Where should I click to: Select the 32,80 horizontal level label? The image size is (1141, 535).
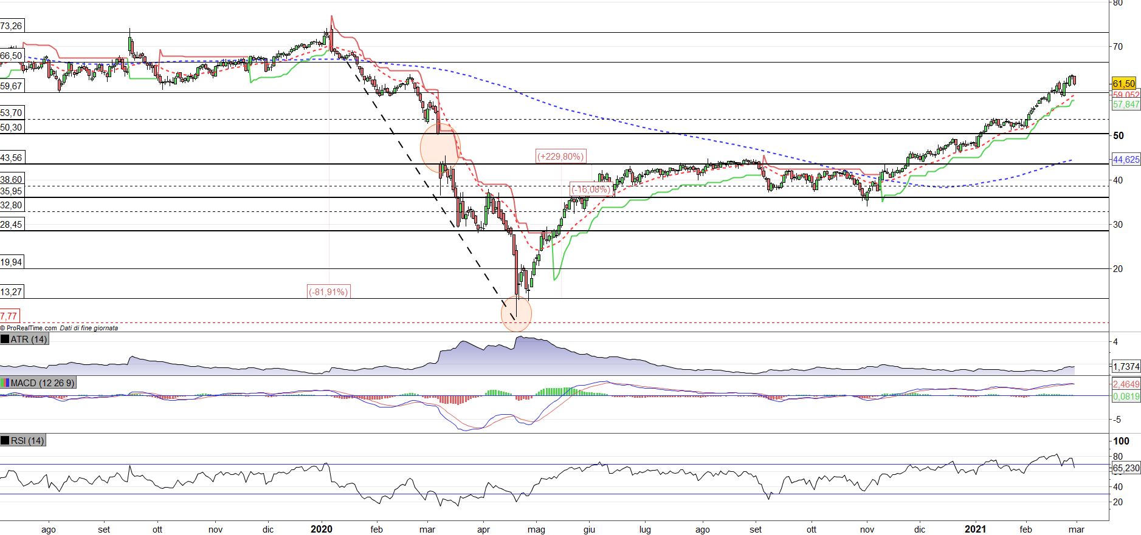coord(12,205)
